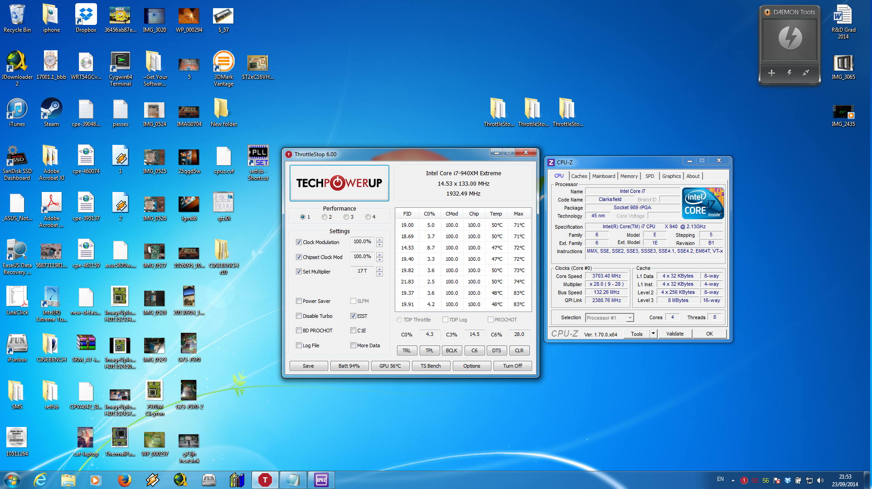Open the iFunbox desktop icon
Screen dimensions: 872x489
pyautogui.click(x=17, y=348)
